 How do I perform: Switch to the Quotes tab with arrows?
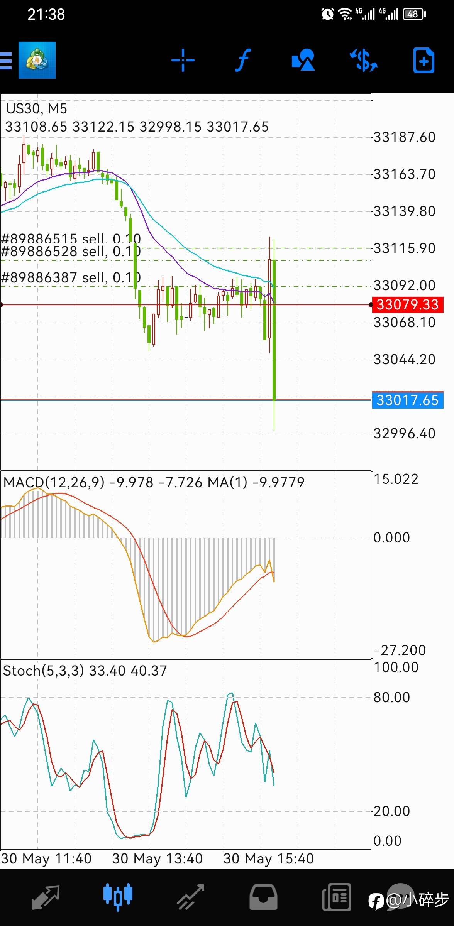coord(46,897)
